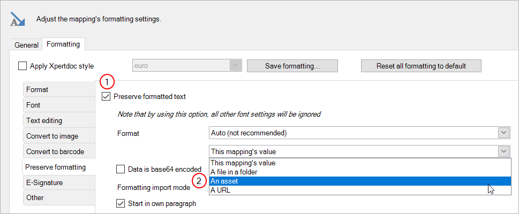Uncheck Start in own paragraph
The height and width of the screenshot is (214, 519).
pyautogui.click(x=121, y=203)
